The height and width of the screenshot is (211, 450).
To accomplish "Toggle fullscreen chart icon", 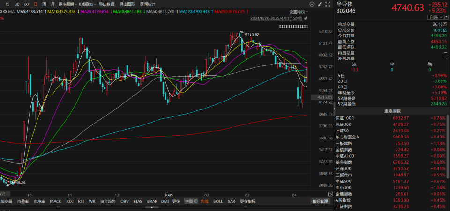I will click(328, 4).
